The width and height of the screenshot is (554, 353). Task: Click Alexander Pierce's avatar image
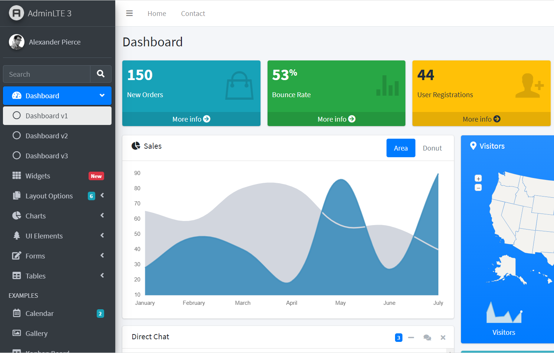click(x=17, y=42)
